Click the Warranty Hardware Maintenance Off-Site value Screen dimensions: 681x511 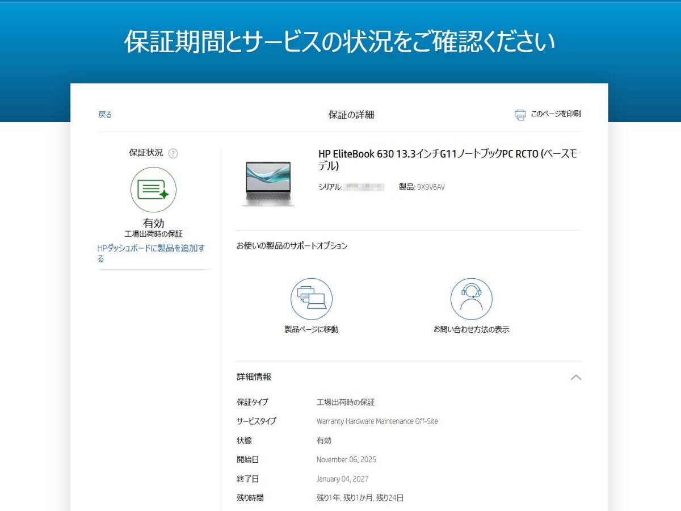point(377,421)
